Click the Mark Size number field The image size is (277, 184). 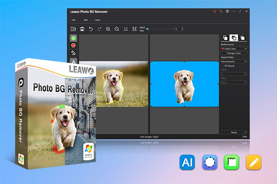click(178, 29)
